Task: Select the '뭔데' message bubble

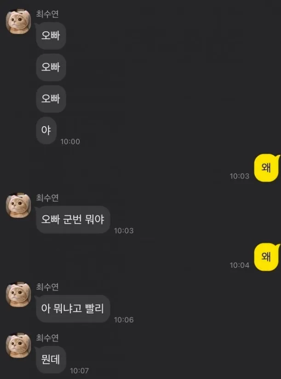Action: tap(51, 360)
